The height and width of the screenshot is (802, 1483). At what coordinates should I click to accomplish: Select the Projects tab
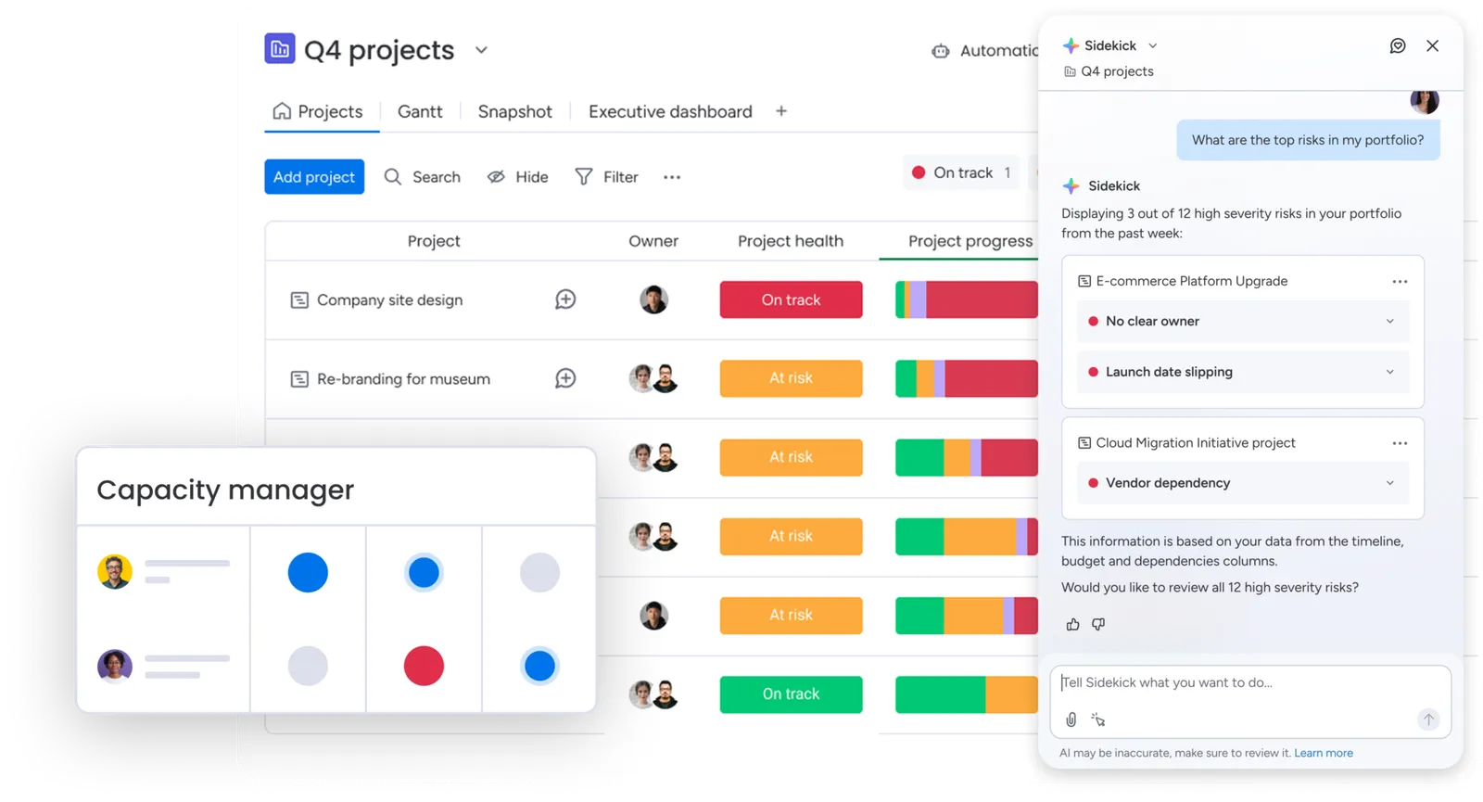pyautogui.click(x=318, y=111)
